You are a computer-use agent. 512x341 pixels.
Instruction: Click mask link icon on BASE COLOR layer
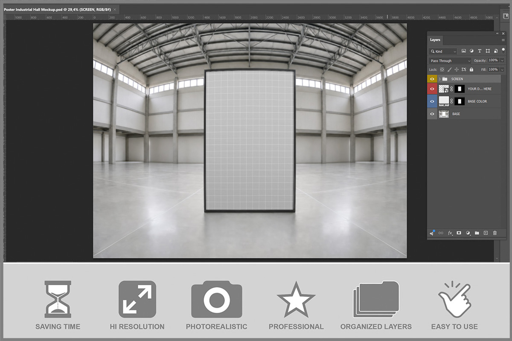pyautogui.click(x=452, y=101)
